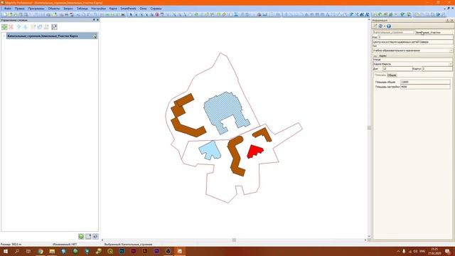Pin the Information panel
The width and height of the screenshot is (455, 256).
448,21
